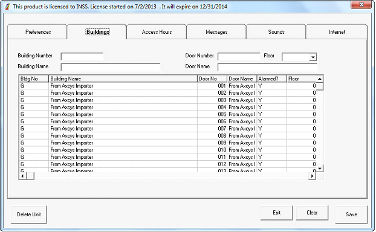The height and width of the screenshot is (232, 376).
Task: Click vertical scrollbar down arrow
Action: [320, 169]
